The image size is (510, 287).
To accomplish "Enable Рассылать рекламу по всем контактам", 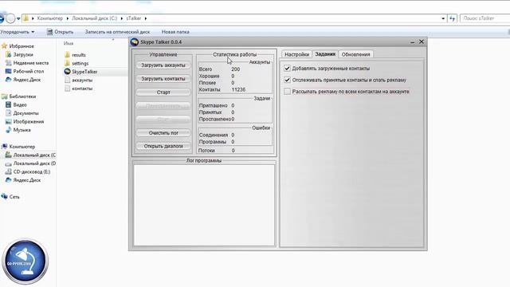I will [287, 92].
